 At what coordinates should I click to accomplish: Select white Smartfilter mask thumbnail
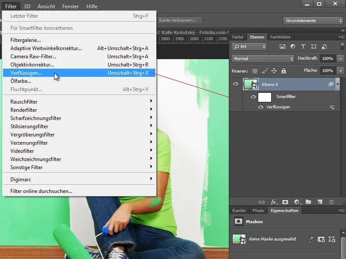tap(265, 97)
